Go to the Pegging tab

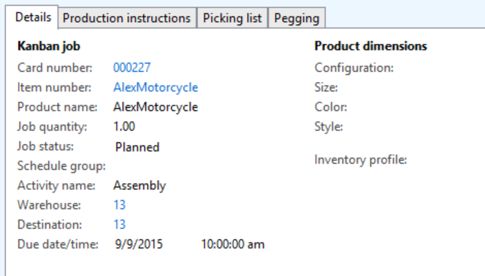296,19
